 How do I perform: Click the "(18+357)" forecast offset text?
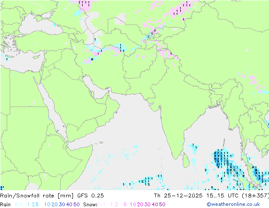(255, 196)
